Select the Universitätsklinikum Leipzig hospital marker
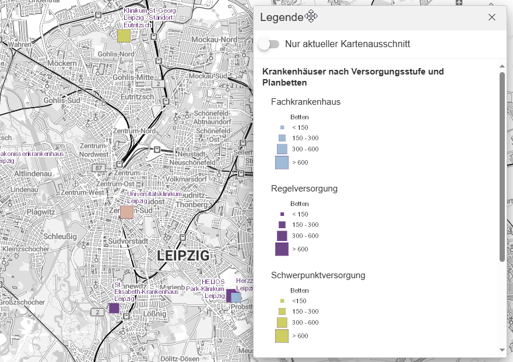 click(127, 213)
